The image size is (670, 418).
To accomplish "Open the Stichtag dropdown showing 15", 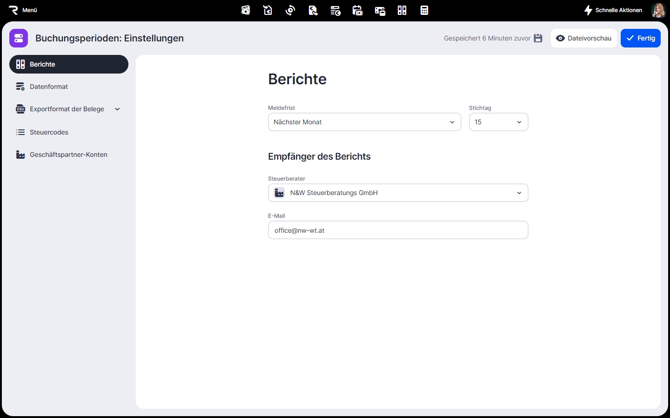I will [498, 122].
